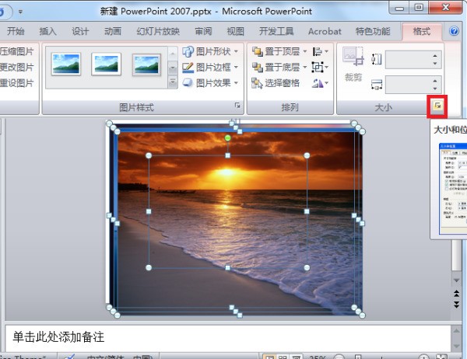Expand the picture styles gallery more button
This screenshot has width=467, height=359.
[172, 82]
